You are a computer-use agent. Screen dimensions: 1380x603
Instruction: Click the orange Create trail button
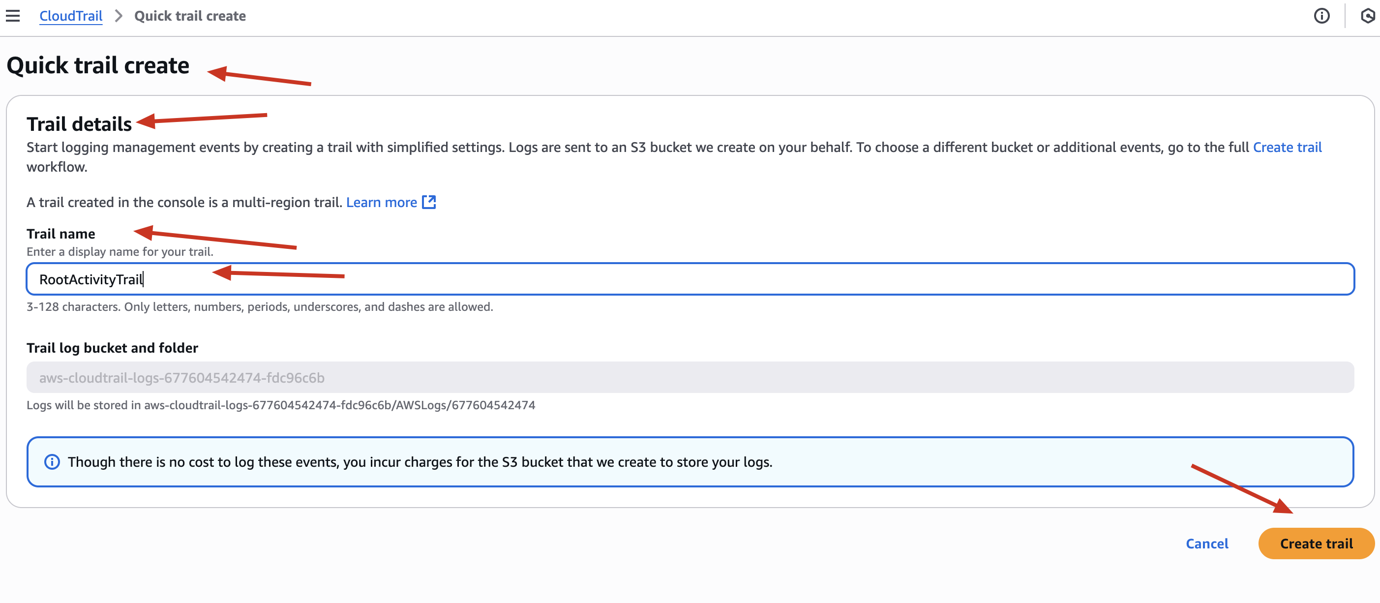click(1316, 543)
